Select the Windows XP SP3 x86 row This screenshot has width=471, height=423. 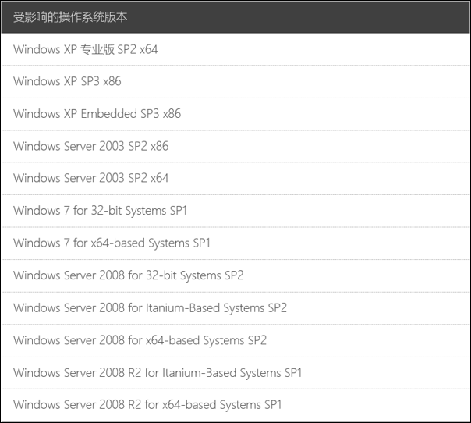click(x=235, y=81)
